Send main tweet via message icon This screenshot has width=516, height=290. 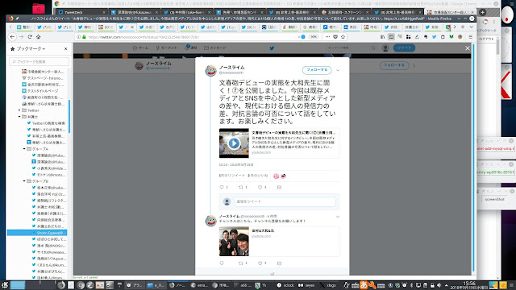click(279, 187)
